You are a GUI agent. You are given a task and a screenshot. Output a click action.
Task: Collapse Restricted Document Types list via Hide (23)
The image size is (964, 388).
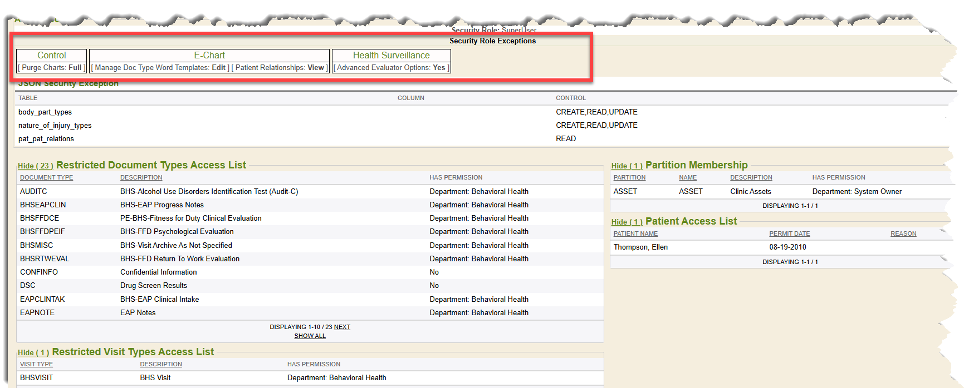tap(35, 166)
